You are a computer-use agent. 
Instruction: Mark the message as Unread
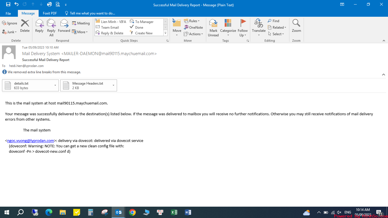click(x=213, y=28)
